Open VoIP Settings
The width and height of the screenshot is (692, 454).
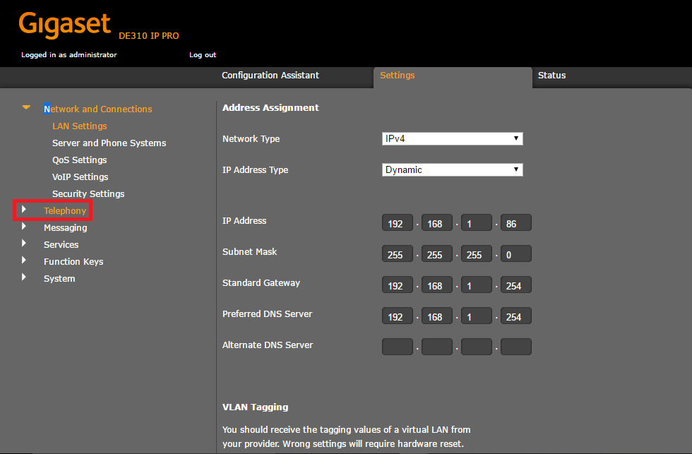(79, 177)
